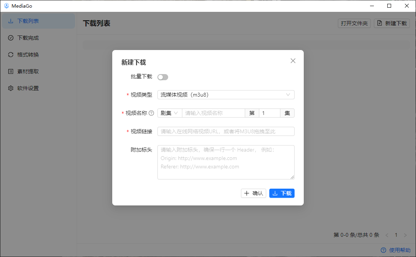Open 软件设置 via the gear icon
This screenshot has height=257, width=416.
tap(11, 88)
